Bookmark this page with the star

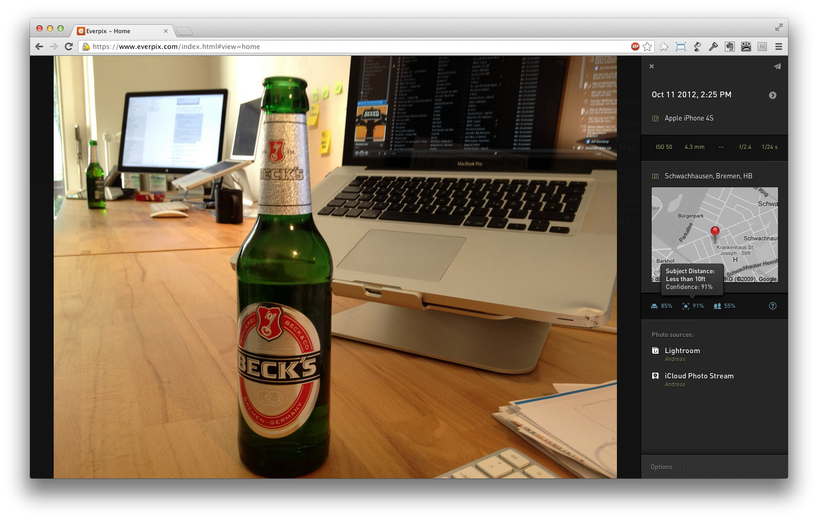click(x=647, y=46)
